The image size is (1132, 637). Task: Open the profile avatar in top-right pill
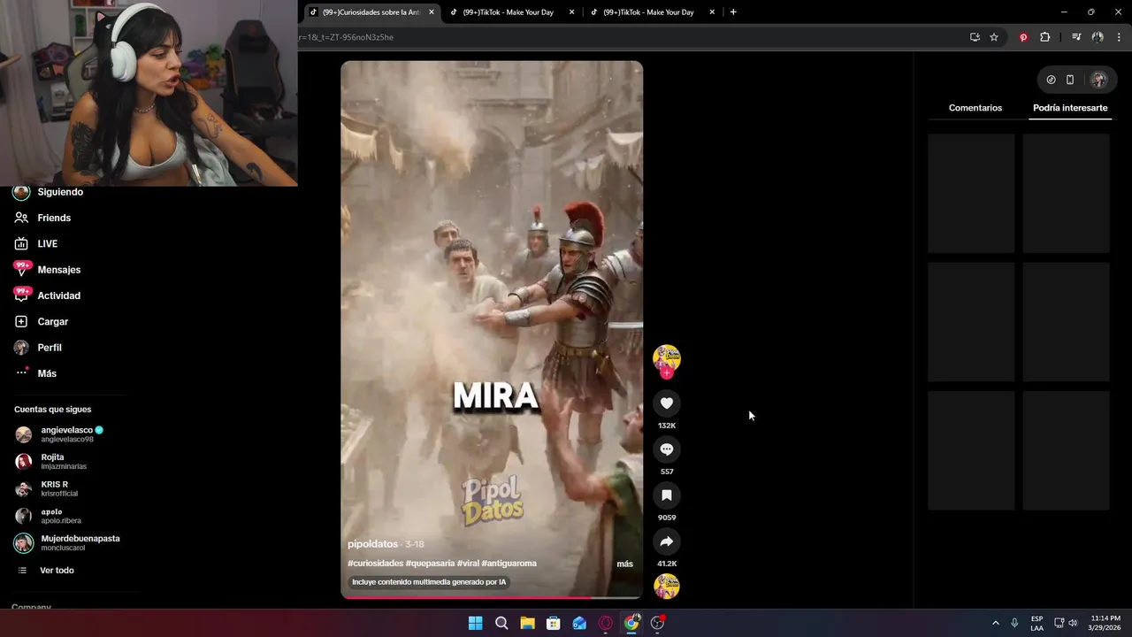coord(1098,80)
